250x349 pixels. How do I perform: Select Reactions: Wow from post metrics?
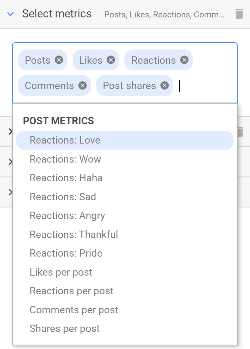pyautogui.click(x=65, y=159)
